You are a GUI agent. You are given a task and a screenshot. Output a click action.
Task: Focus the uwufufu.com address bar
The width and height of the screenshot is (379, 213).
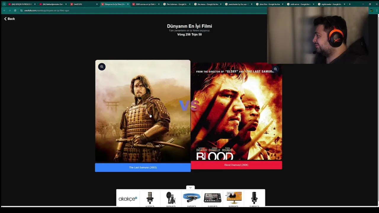tap(46, 10)
